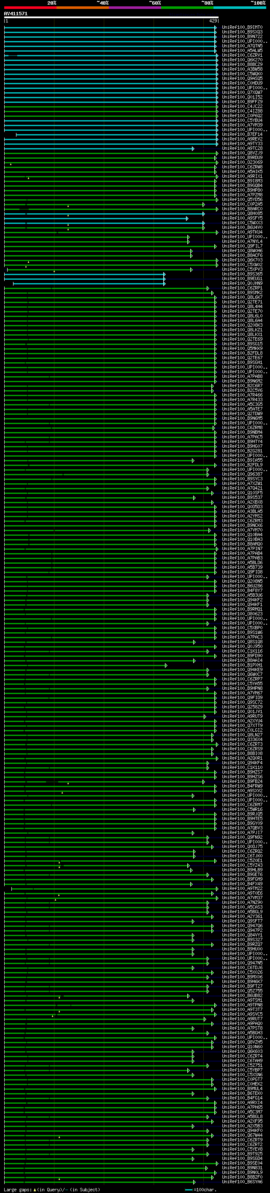The width and height of the screenshot is (270, 1193).
Task: Select hit label UniRef100_B9IA55
Action: click(242, 460)
